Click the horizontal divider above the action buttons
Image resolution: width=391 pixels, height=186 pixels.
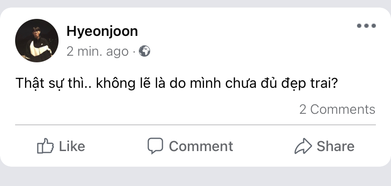click(x=195, y=125)
